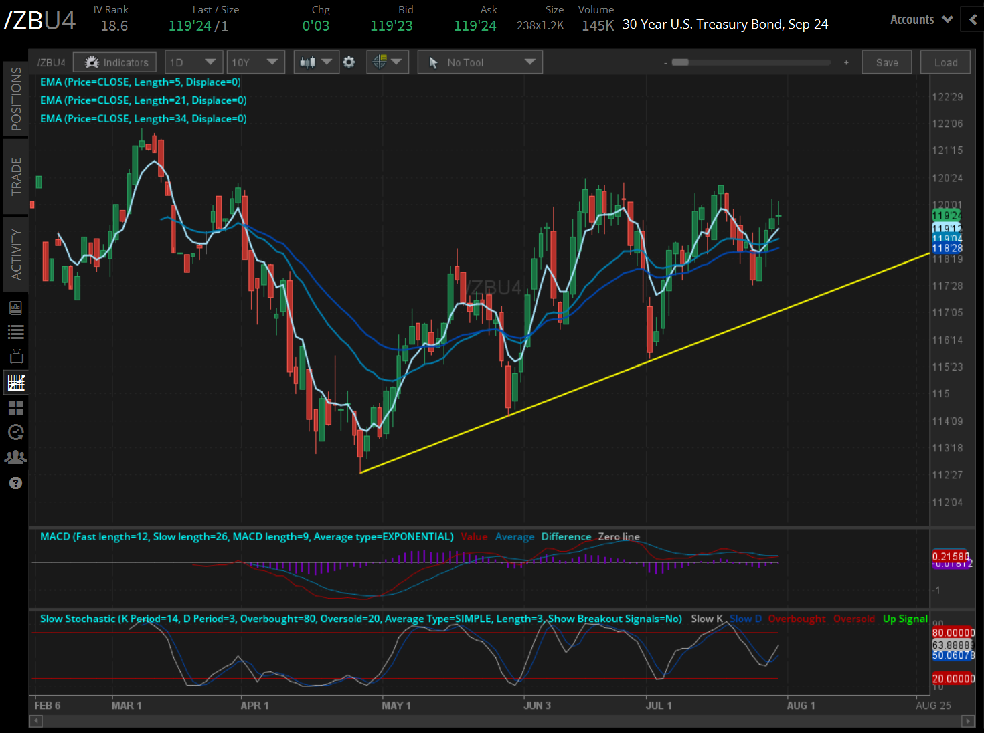Open the watchlist list icon in sidebar
This screenshot has height=733, width=984.
(16, 332)
